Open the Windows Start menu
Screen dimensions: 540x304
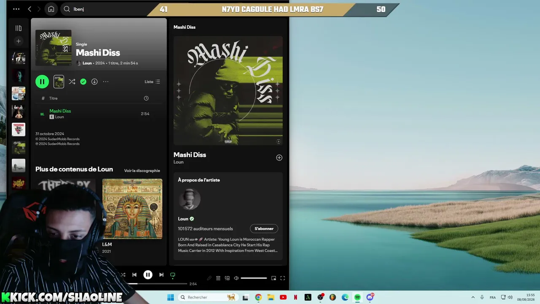pyautogui.click(x=170, y=297)
